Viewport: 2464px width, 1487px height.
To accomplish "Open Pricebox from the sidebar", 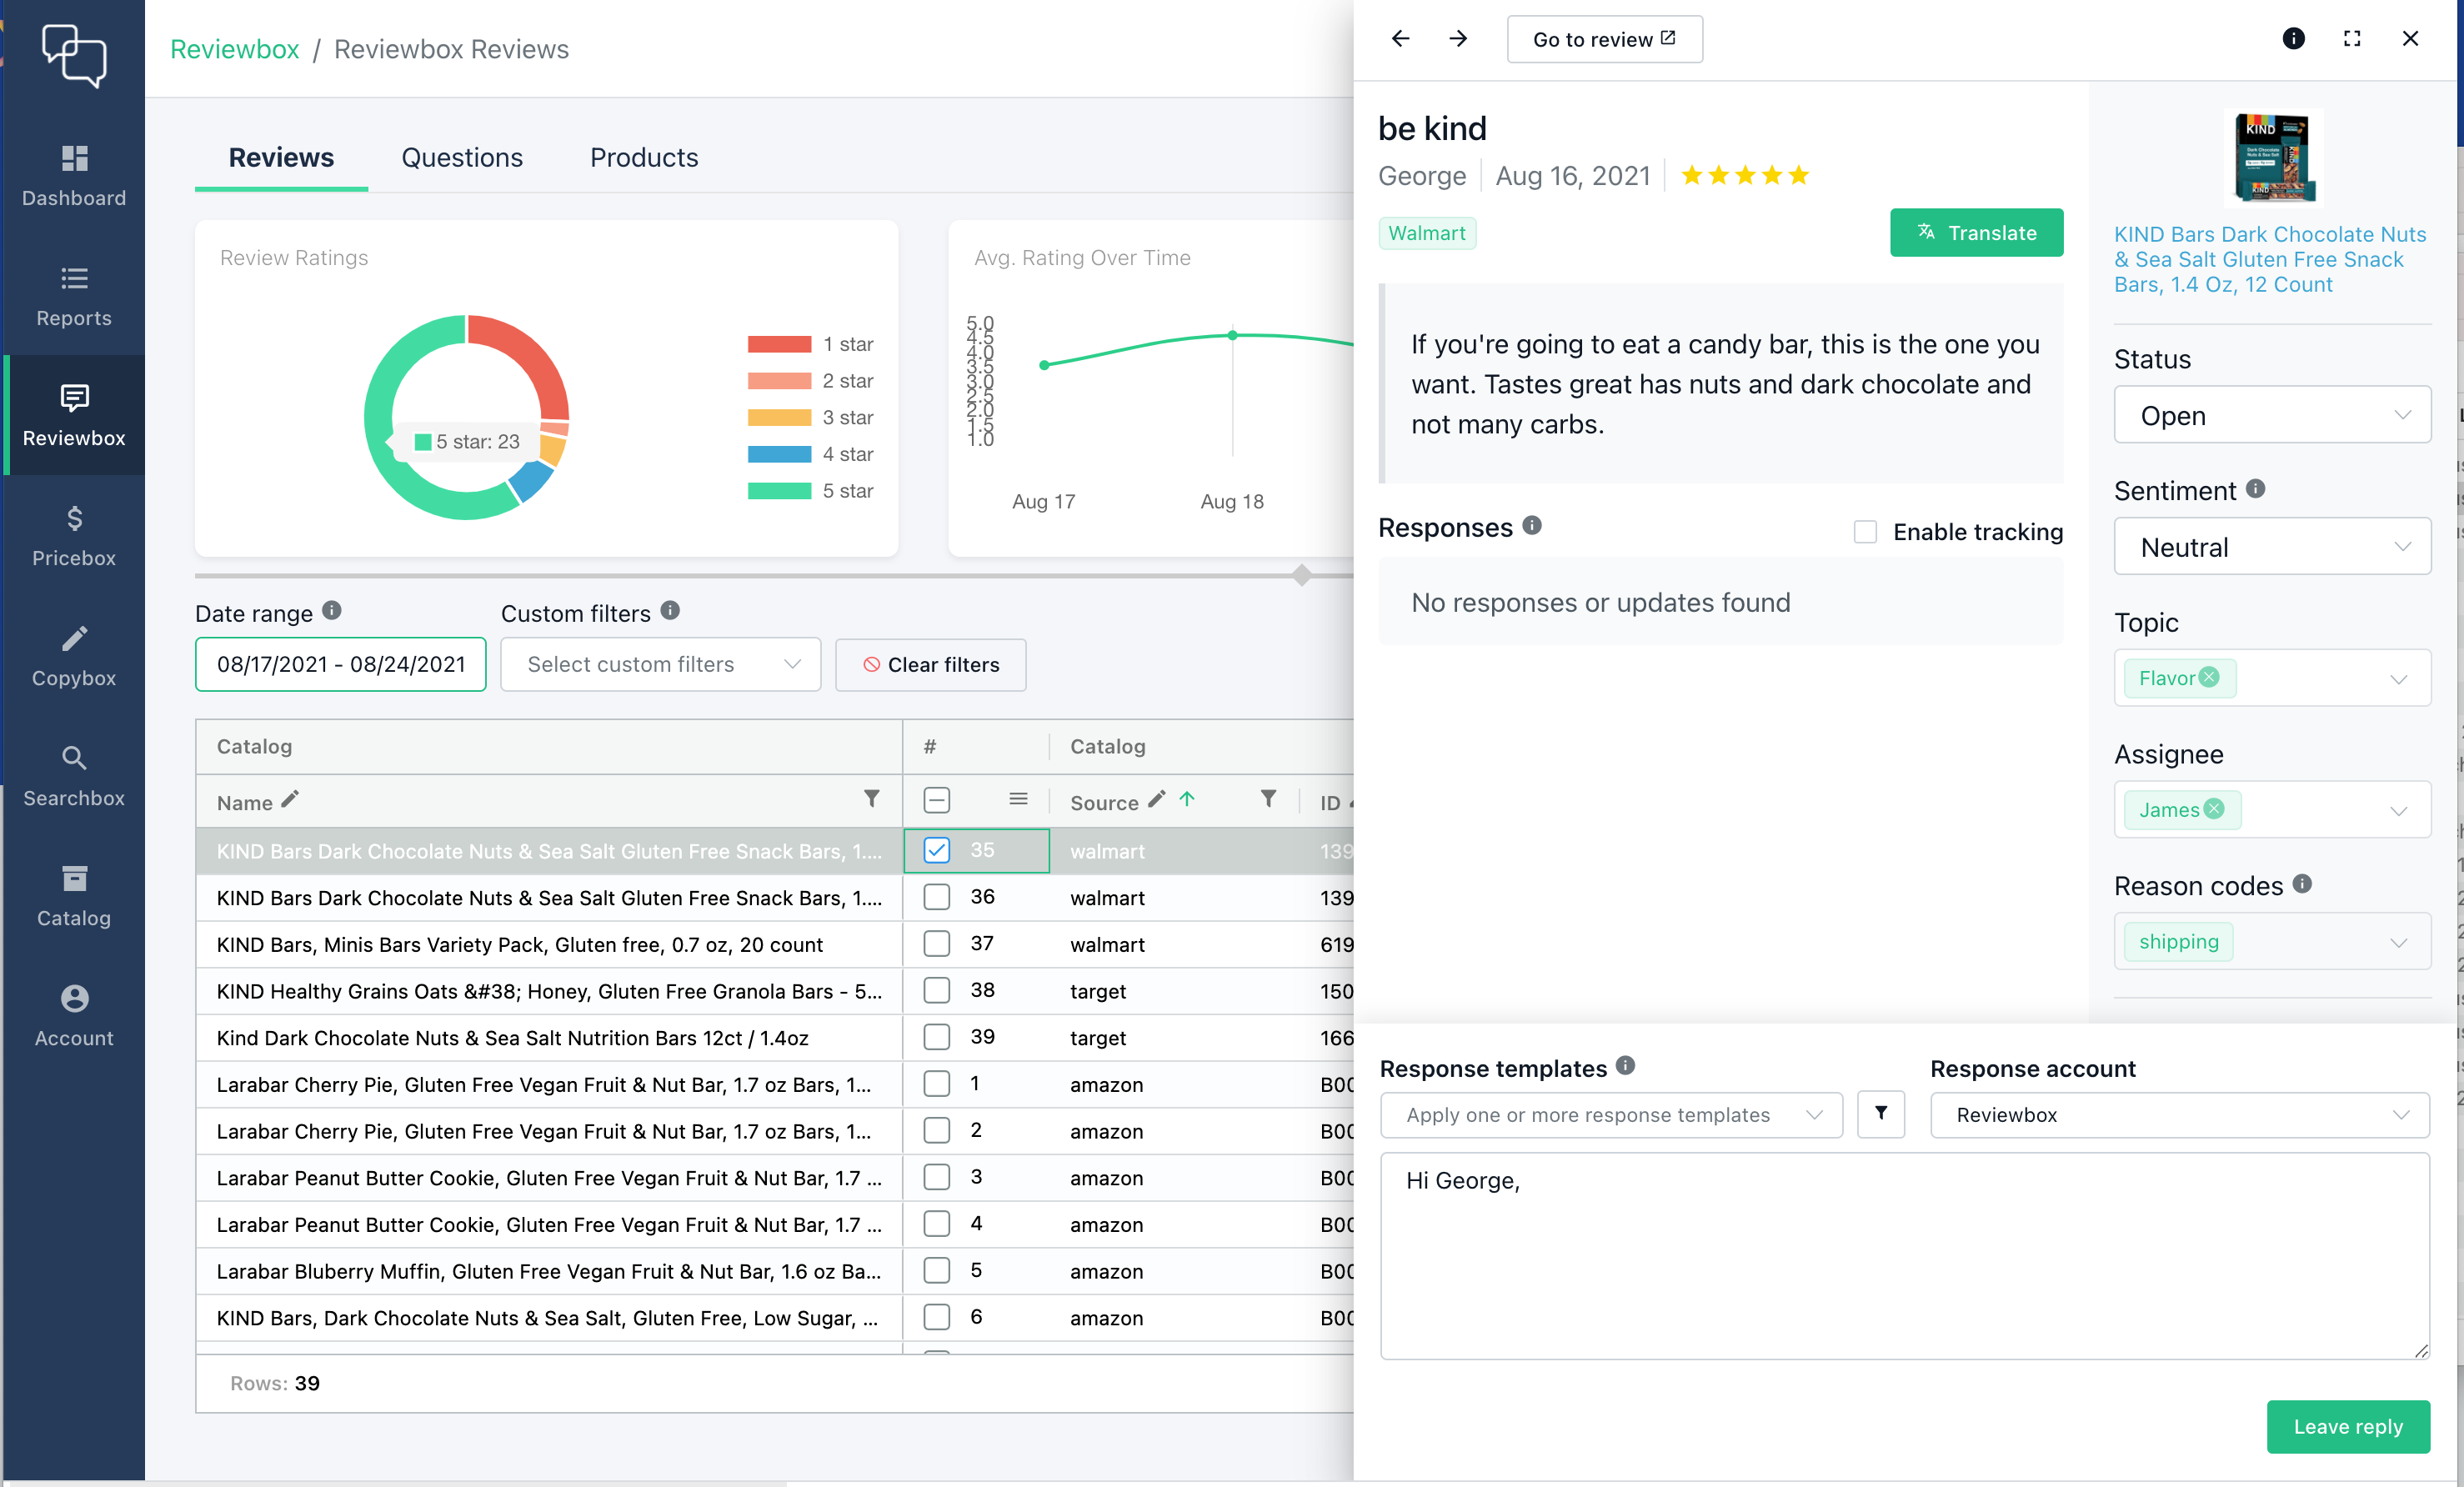I will 73,535.
